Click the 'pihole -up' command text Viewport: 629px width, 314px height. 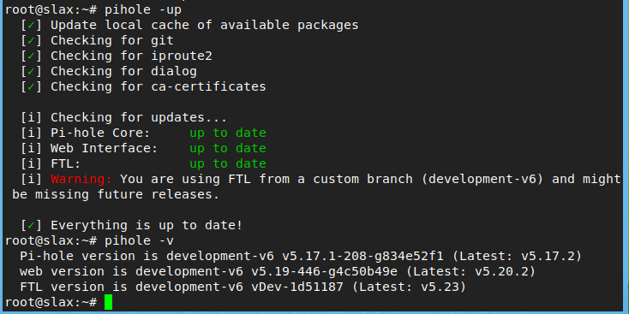pos(143,10)
